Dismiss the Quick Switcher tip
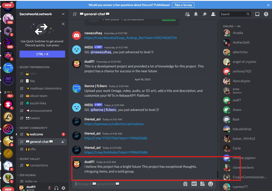Image resolution: width=272 pixels, height=191 pixels. coord(63,24)
